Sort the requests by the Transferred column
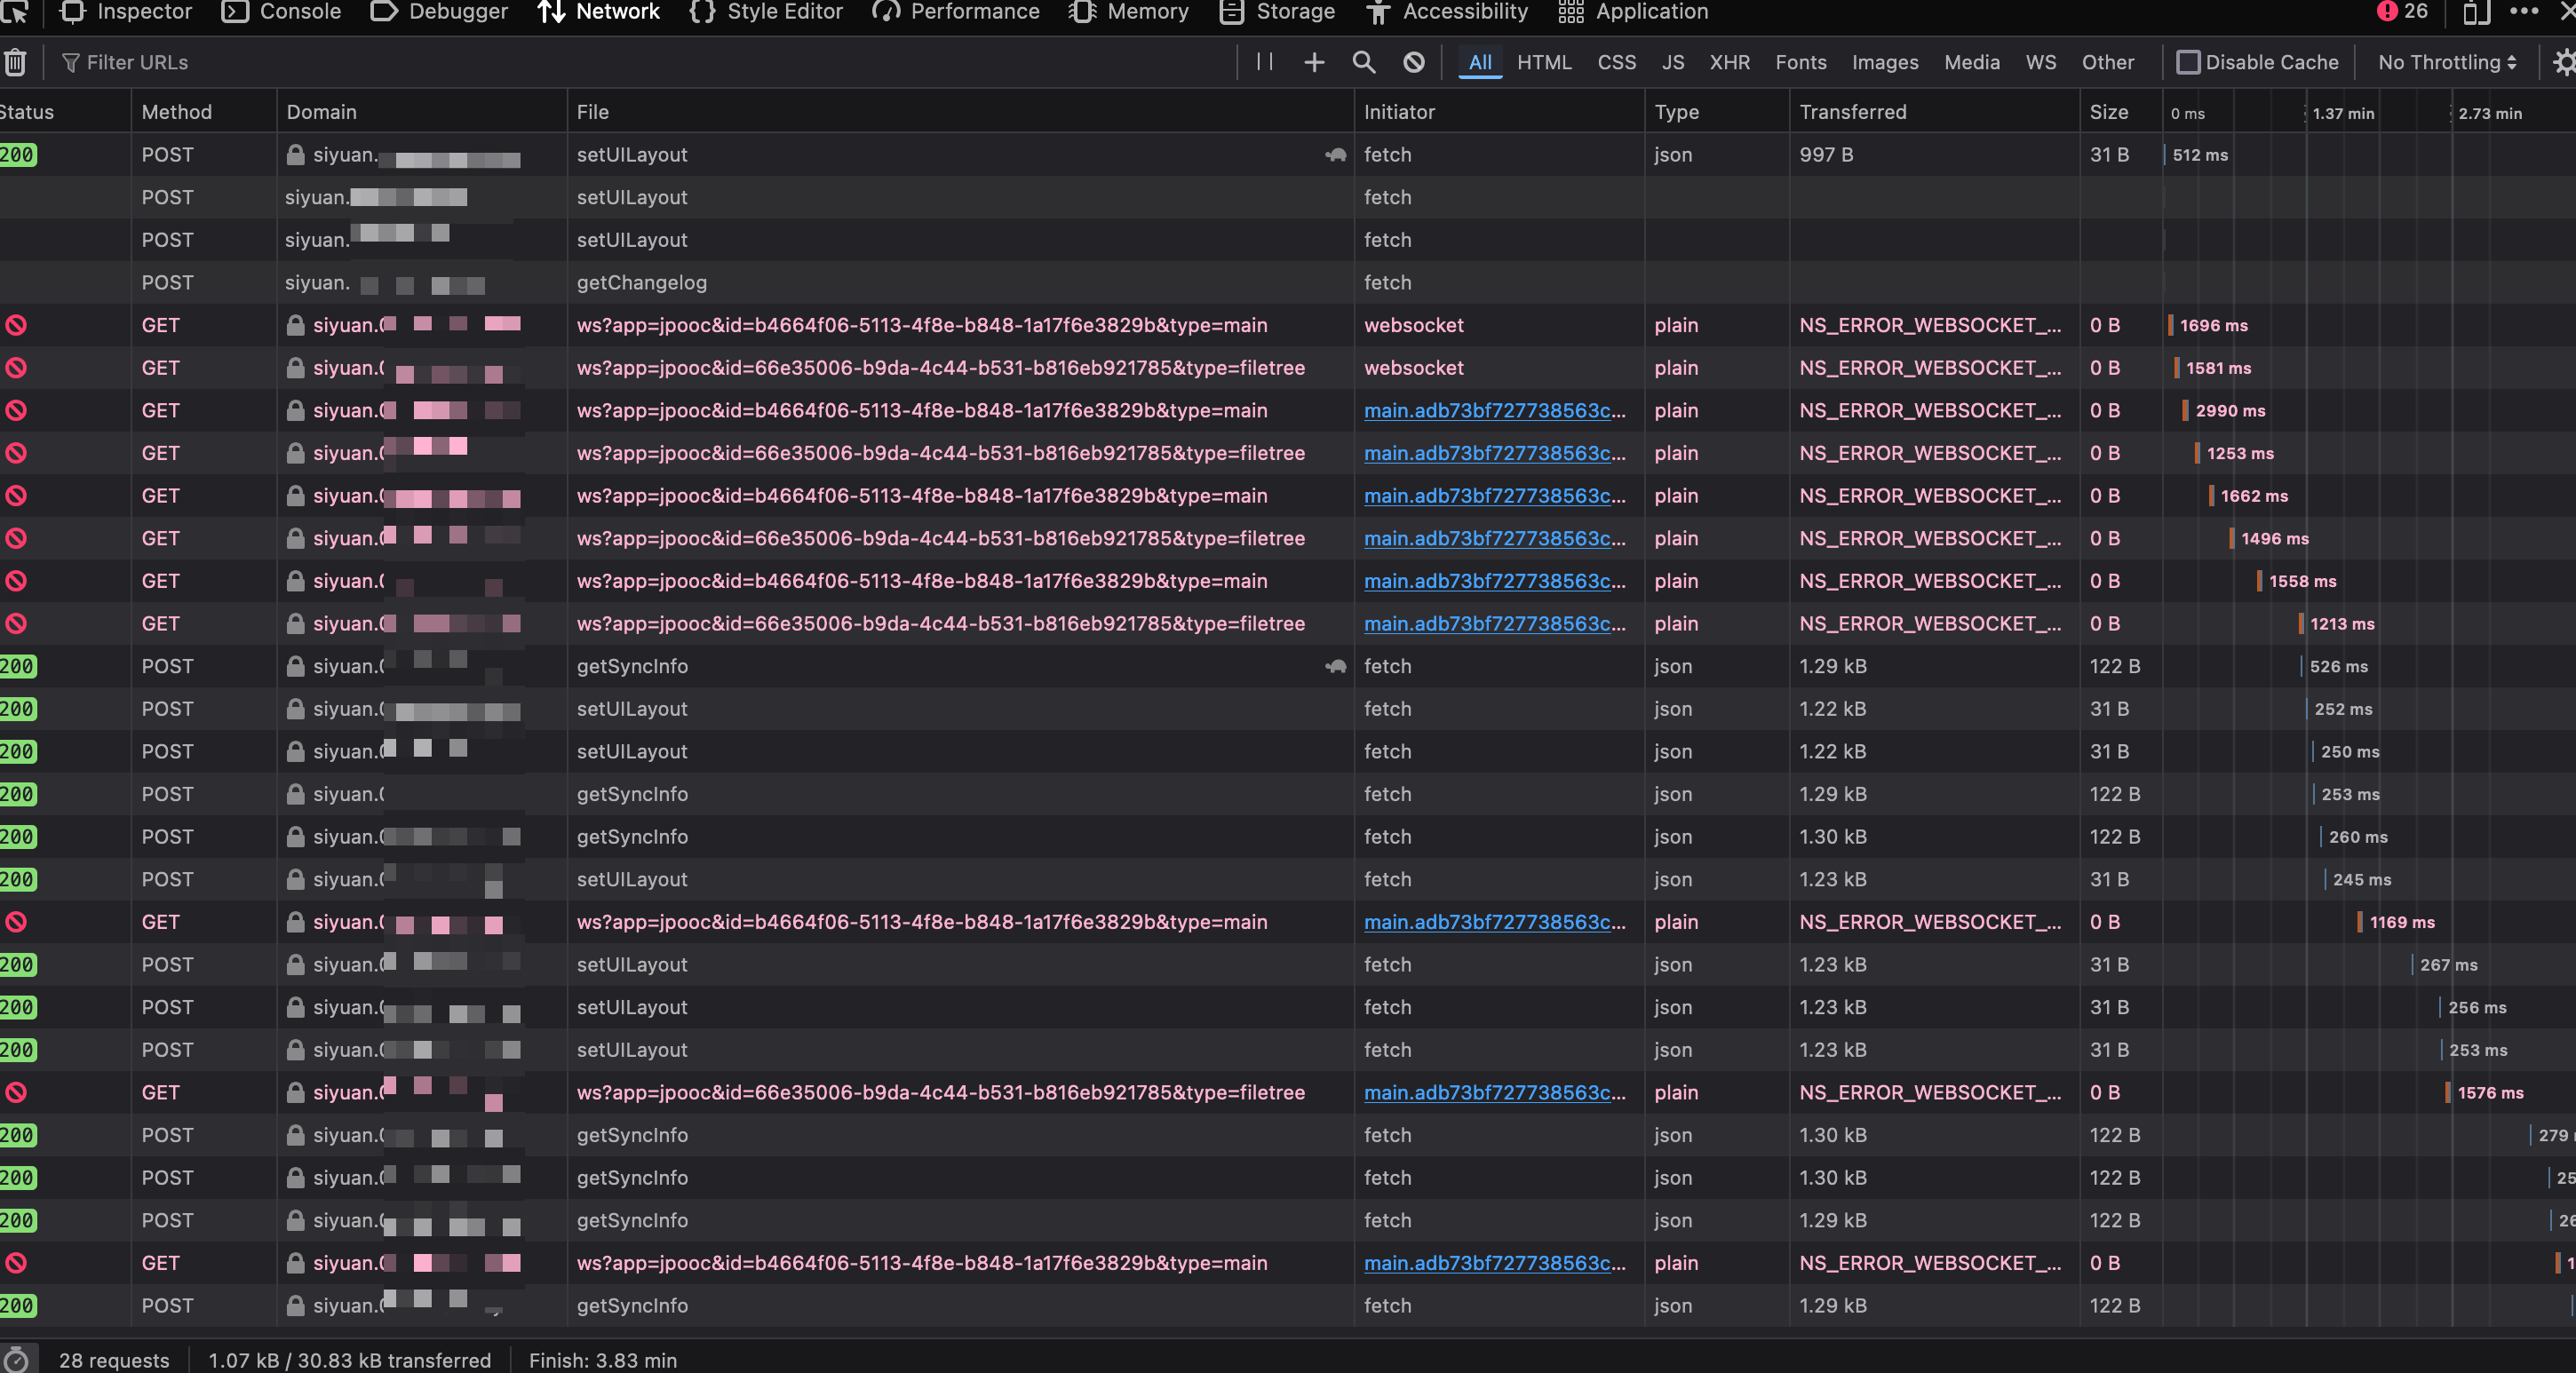The image size is (2576, 1373). (x=1853, y=112)
